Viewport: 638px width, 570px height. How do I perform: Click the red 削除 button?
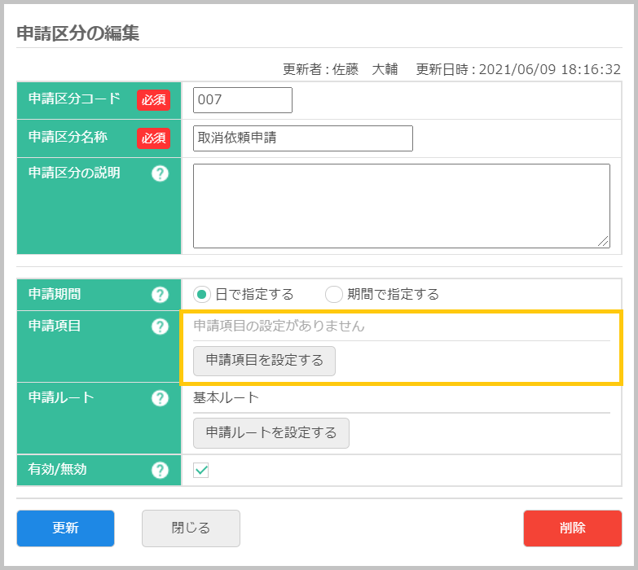click(x=573, y=528)
